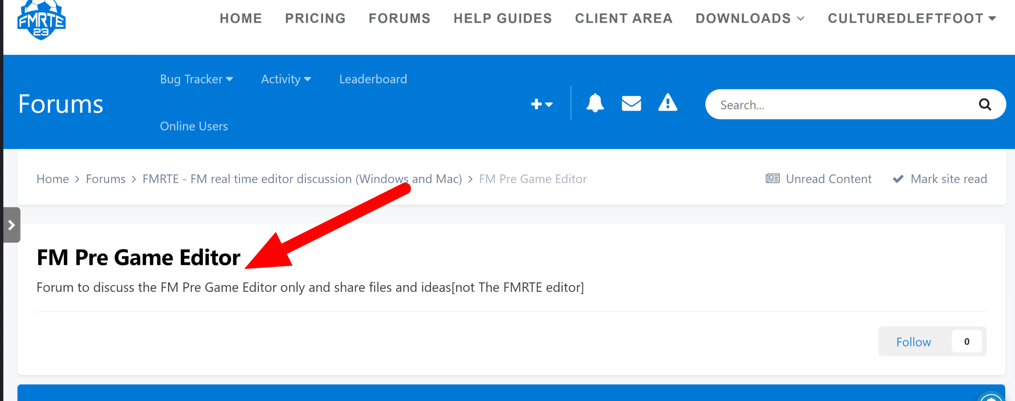Click the FM Pre Game Editor breadcrumb
Viewport: 1015px width, 401px height.
pos(533,179)
